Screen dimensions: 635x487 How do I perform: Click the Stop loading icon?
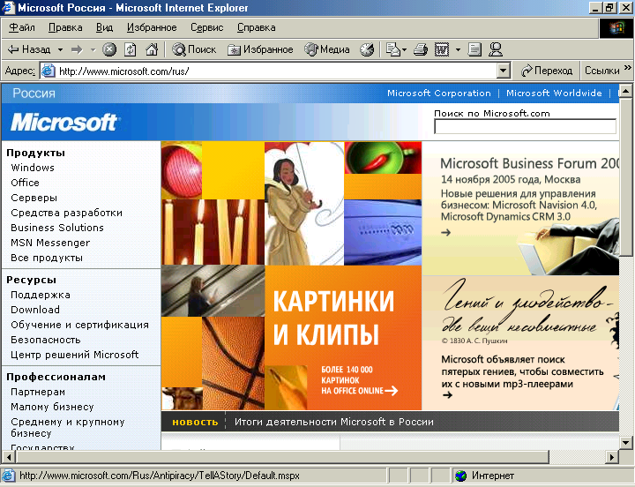[x=109, y=49]
